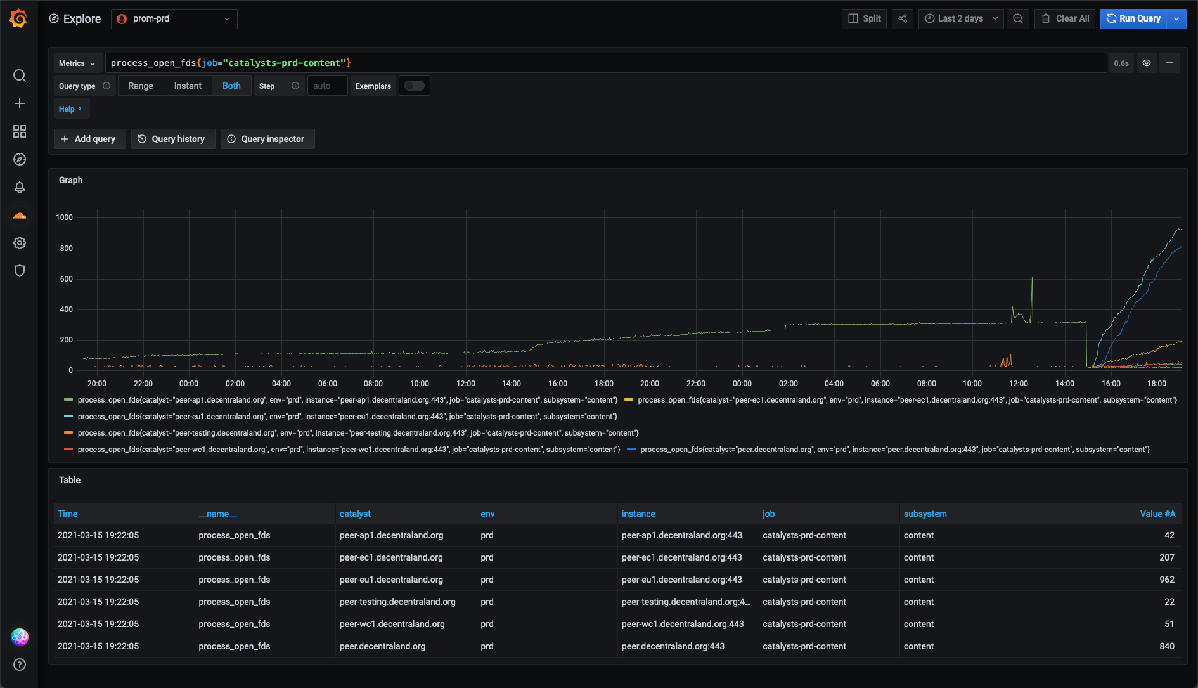This screenshot has width=1198, height=688.
Task: Sort table by subsystem column
Action: point(925,514)
